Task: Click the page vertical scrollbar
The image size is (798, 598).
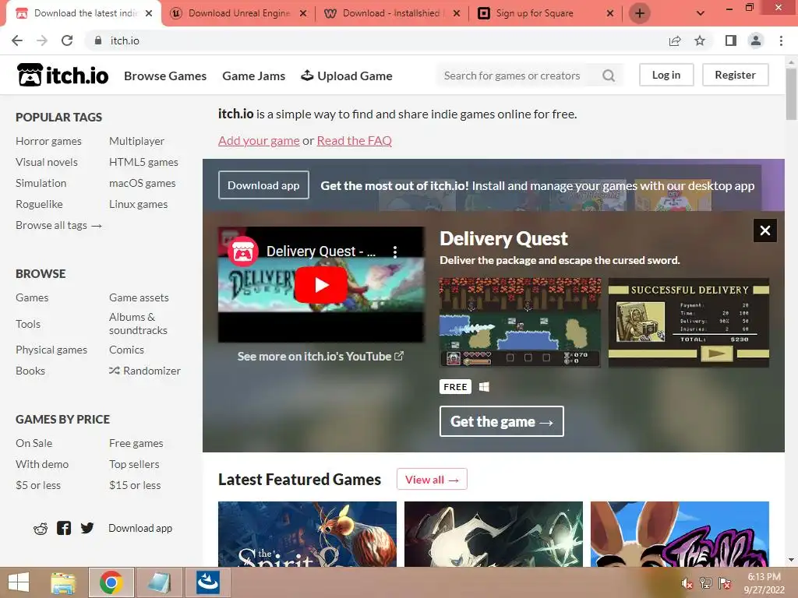Action: 791,94
